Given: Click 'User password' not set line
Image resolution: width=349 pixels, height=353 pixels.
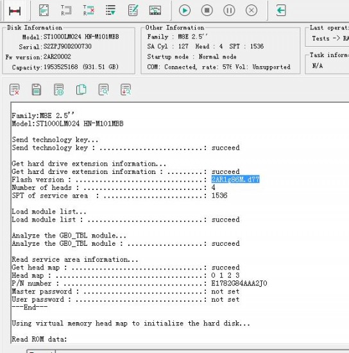Looking at the screenshot, I should pyautogui.click(x=126, y=300).
